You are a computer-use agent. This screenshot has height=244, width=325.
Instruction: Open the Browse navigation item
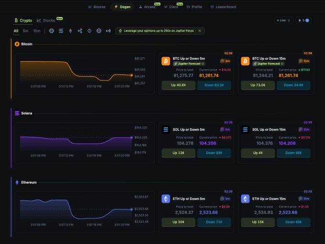pos(97,7)
